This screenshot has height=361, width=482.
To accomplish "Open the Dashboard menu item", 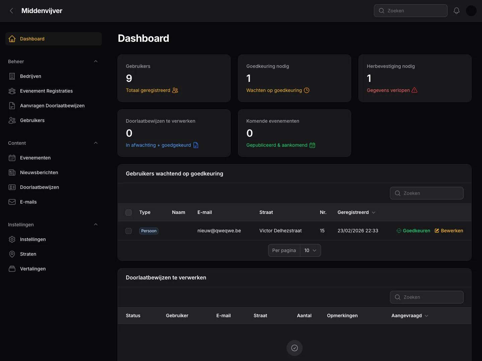I will pyautogui.click(x=54, y=39).
